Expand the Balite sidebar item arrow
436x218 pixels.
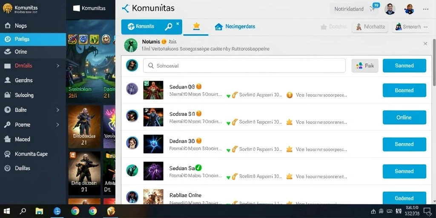[58, 110]
